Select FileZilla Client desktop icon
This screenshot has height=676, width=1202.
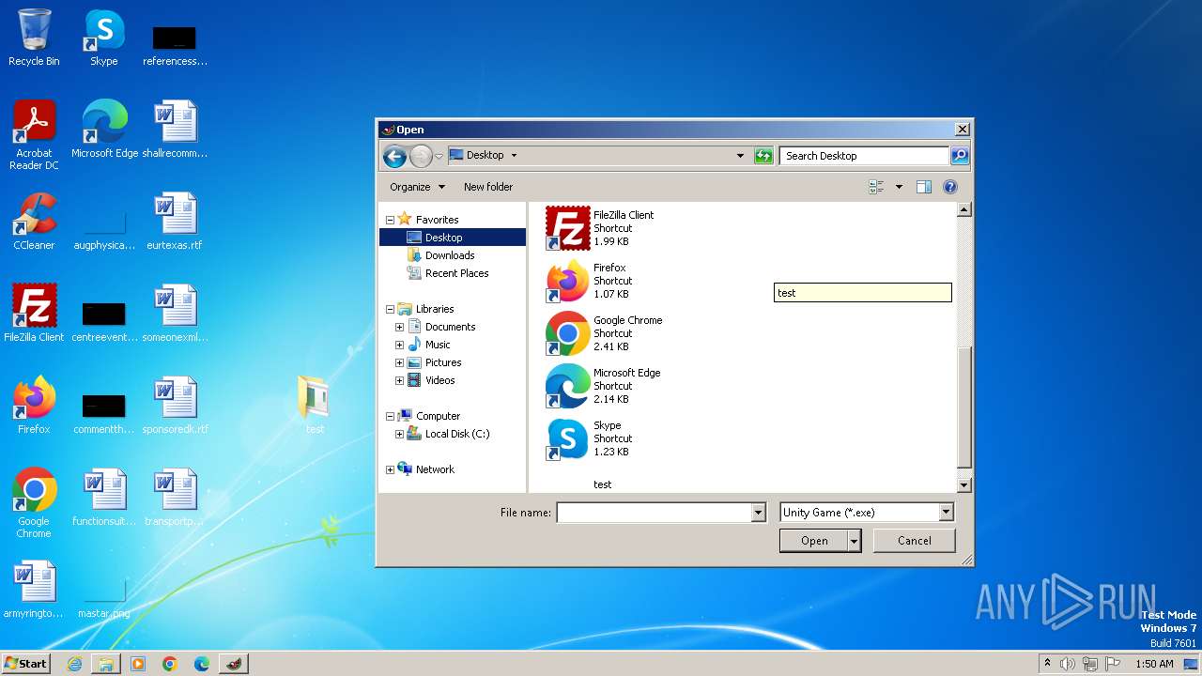click(x=34, y=314)
